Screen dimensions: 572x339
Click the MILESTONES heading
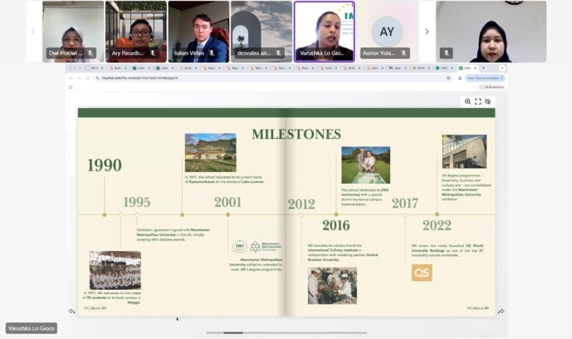click(296, 134)
